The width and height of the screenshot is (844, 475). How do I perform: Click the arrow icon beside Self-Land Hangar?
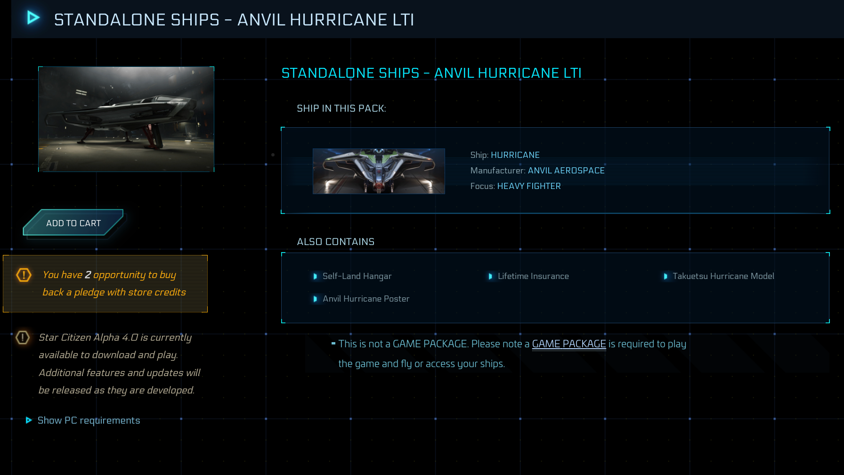pyautogui.click(x=316, y=277)
